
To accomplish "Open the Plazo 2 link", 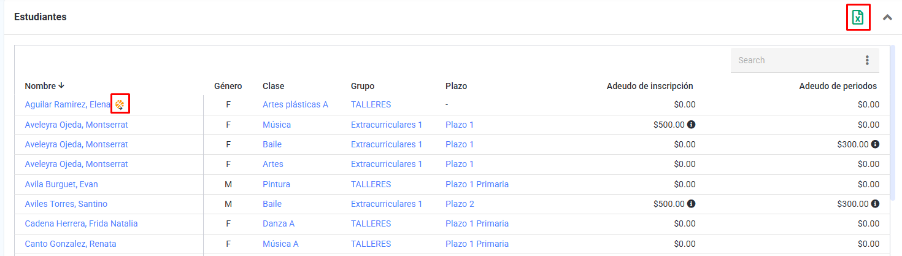I will [x=460, y=204].
